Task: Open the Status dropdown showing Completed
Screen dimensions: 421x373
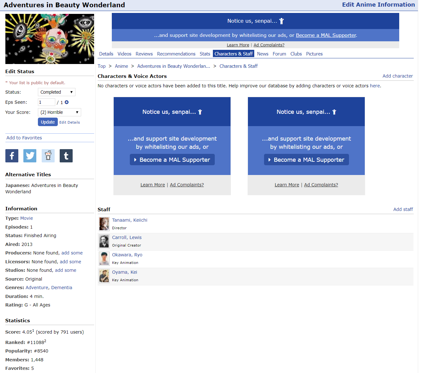Action: coord(57,92)
